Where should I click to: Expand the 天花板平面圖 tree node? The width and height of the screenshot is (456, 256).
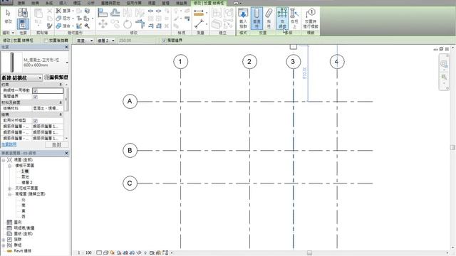pos(9,188)
